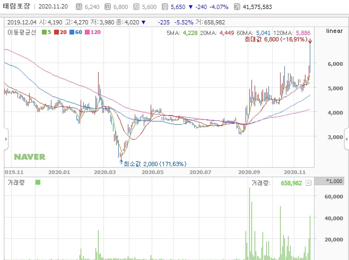Screen dimensions: 349x260
Task: Toggle the 120-day moving average swatch
Action: [x=87, y=32]
